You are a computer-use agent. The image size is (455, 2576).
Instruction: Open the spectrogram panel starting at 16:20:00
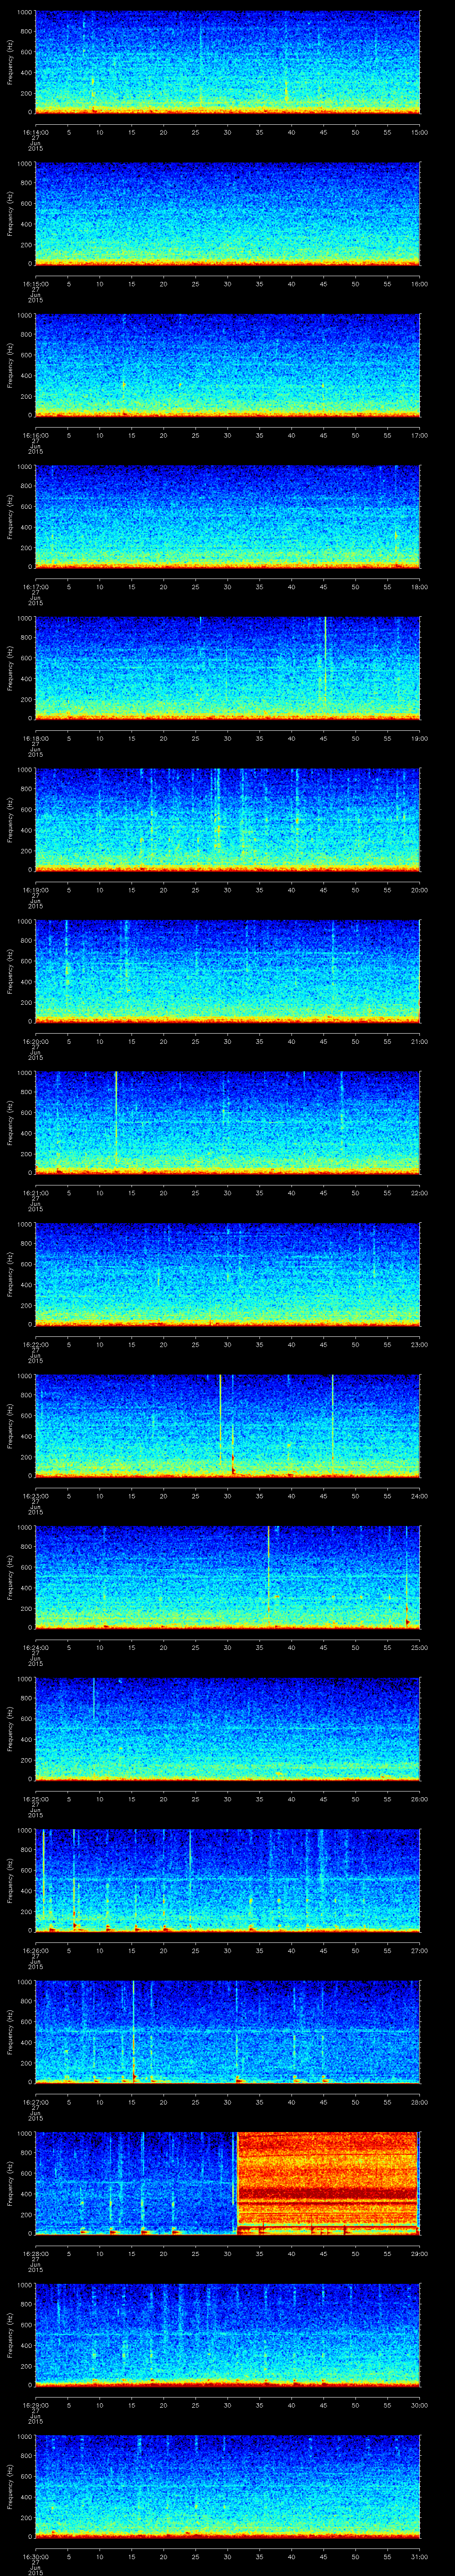[x=227, y=971]
